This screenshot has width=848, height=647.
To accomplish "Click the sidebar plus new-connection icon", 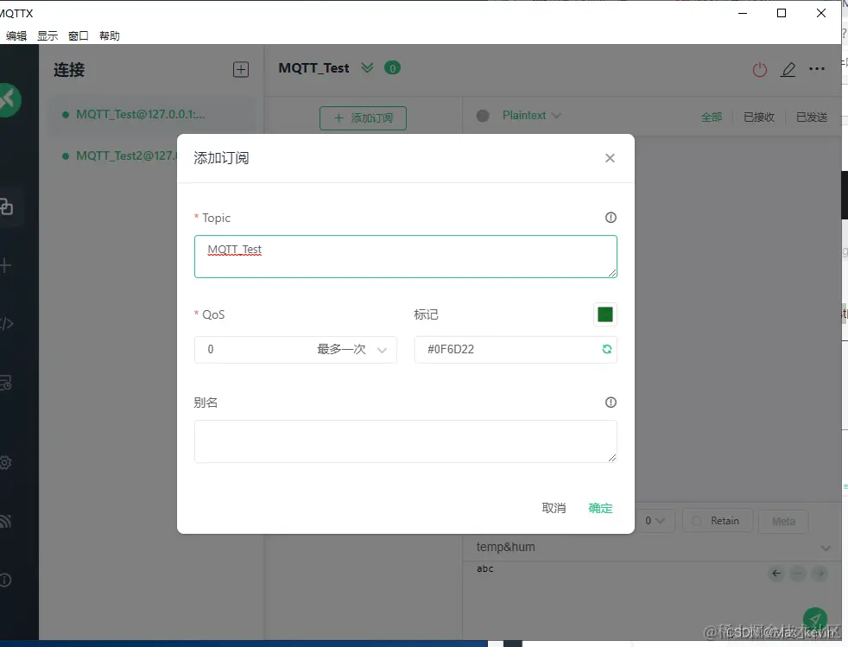I will point(5,265).
